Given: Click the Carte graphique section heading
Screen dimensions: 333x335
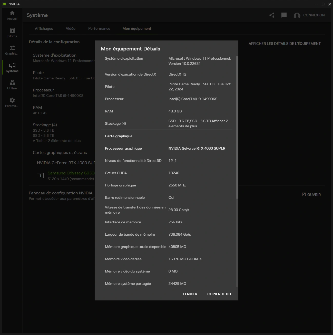Looking at the screenshot, I should pyautogui.click(x=119, y=136).
